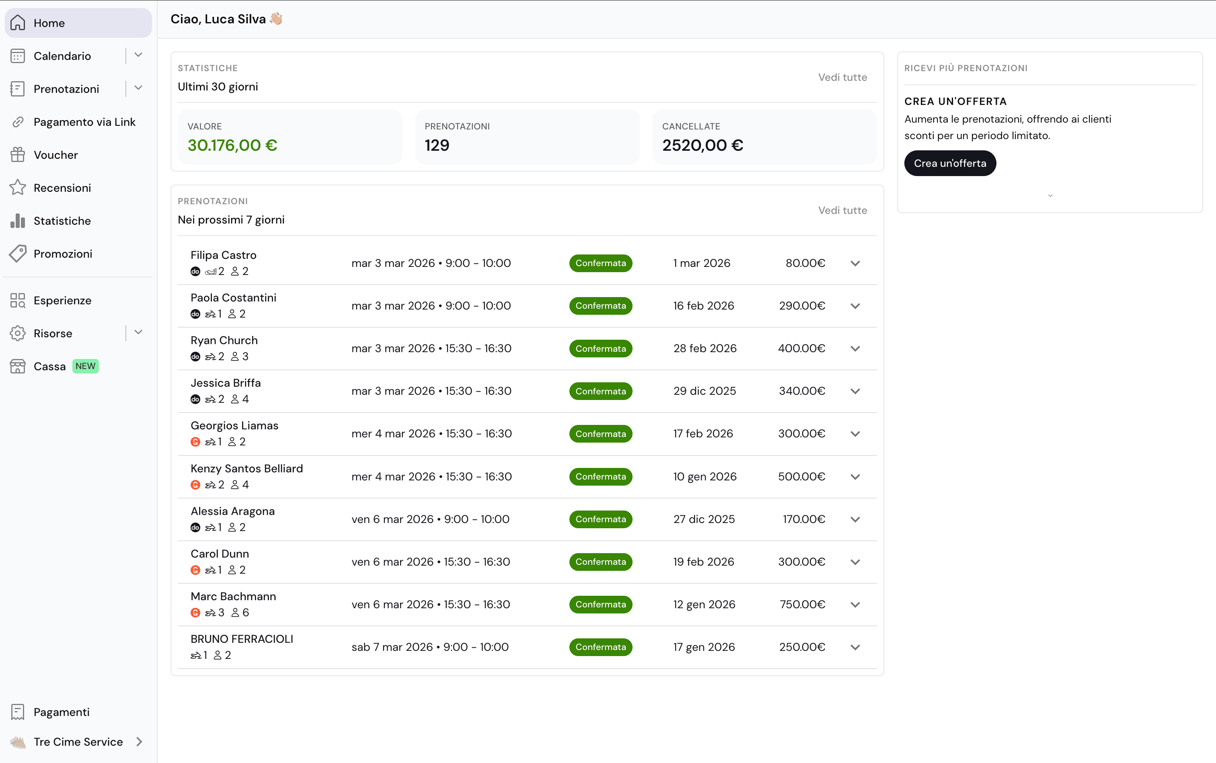This screenshot has width=1216, height=763.
Task: Open the Tre Cime Service menu entry
Action: [78, 742]
